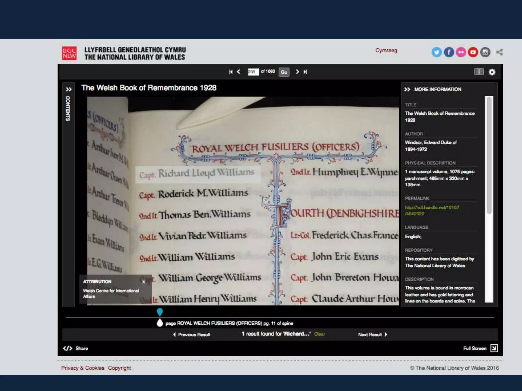Close the Attribution overlay box
This screenshot has height=391, width=522.
point(144,282)
